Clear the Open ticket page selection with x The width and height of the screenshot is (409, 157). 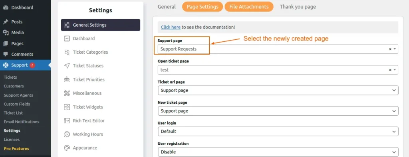[x=390, y=70]
